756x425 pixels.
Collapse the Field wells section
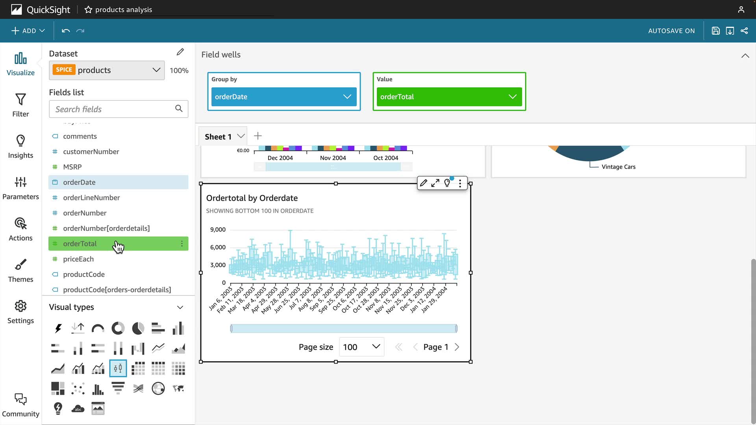745,55
